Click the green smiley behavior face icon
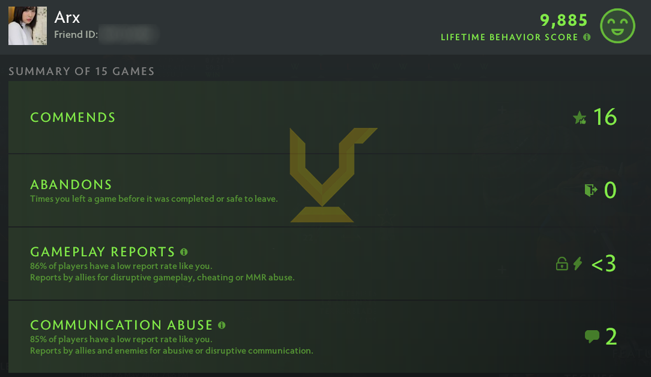651x377 pixels. 617,25
